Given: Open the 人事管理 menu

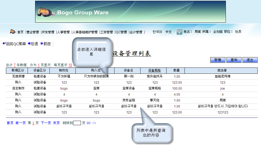Looking at the screenshot, I should click(x=63, y=32).
